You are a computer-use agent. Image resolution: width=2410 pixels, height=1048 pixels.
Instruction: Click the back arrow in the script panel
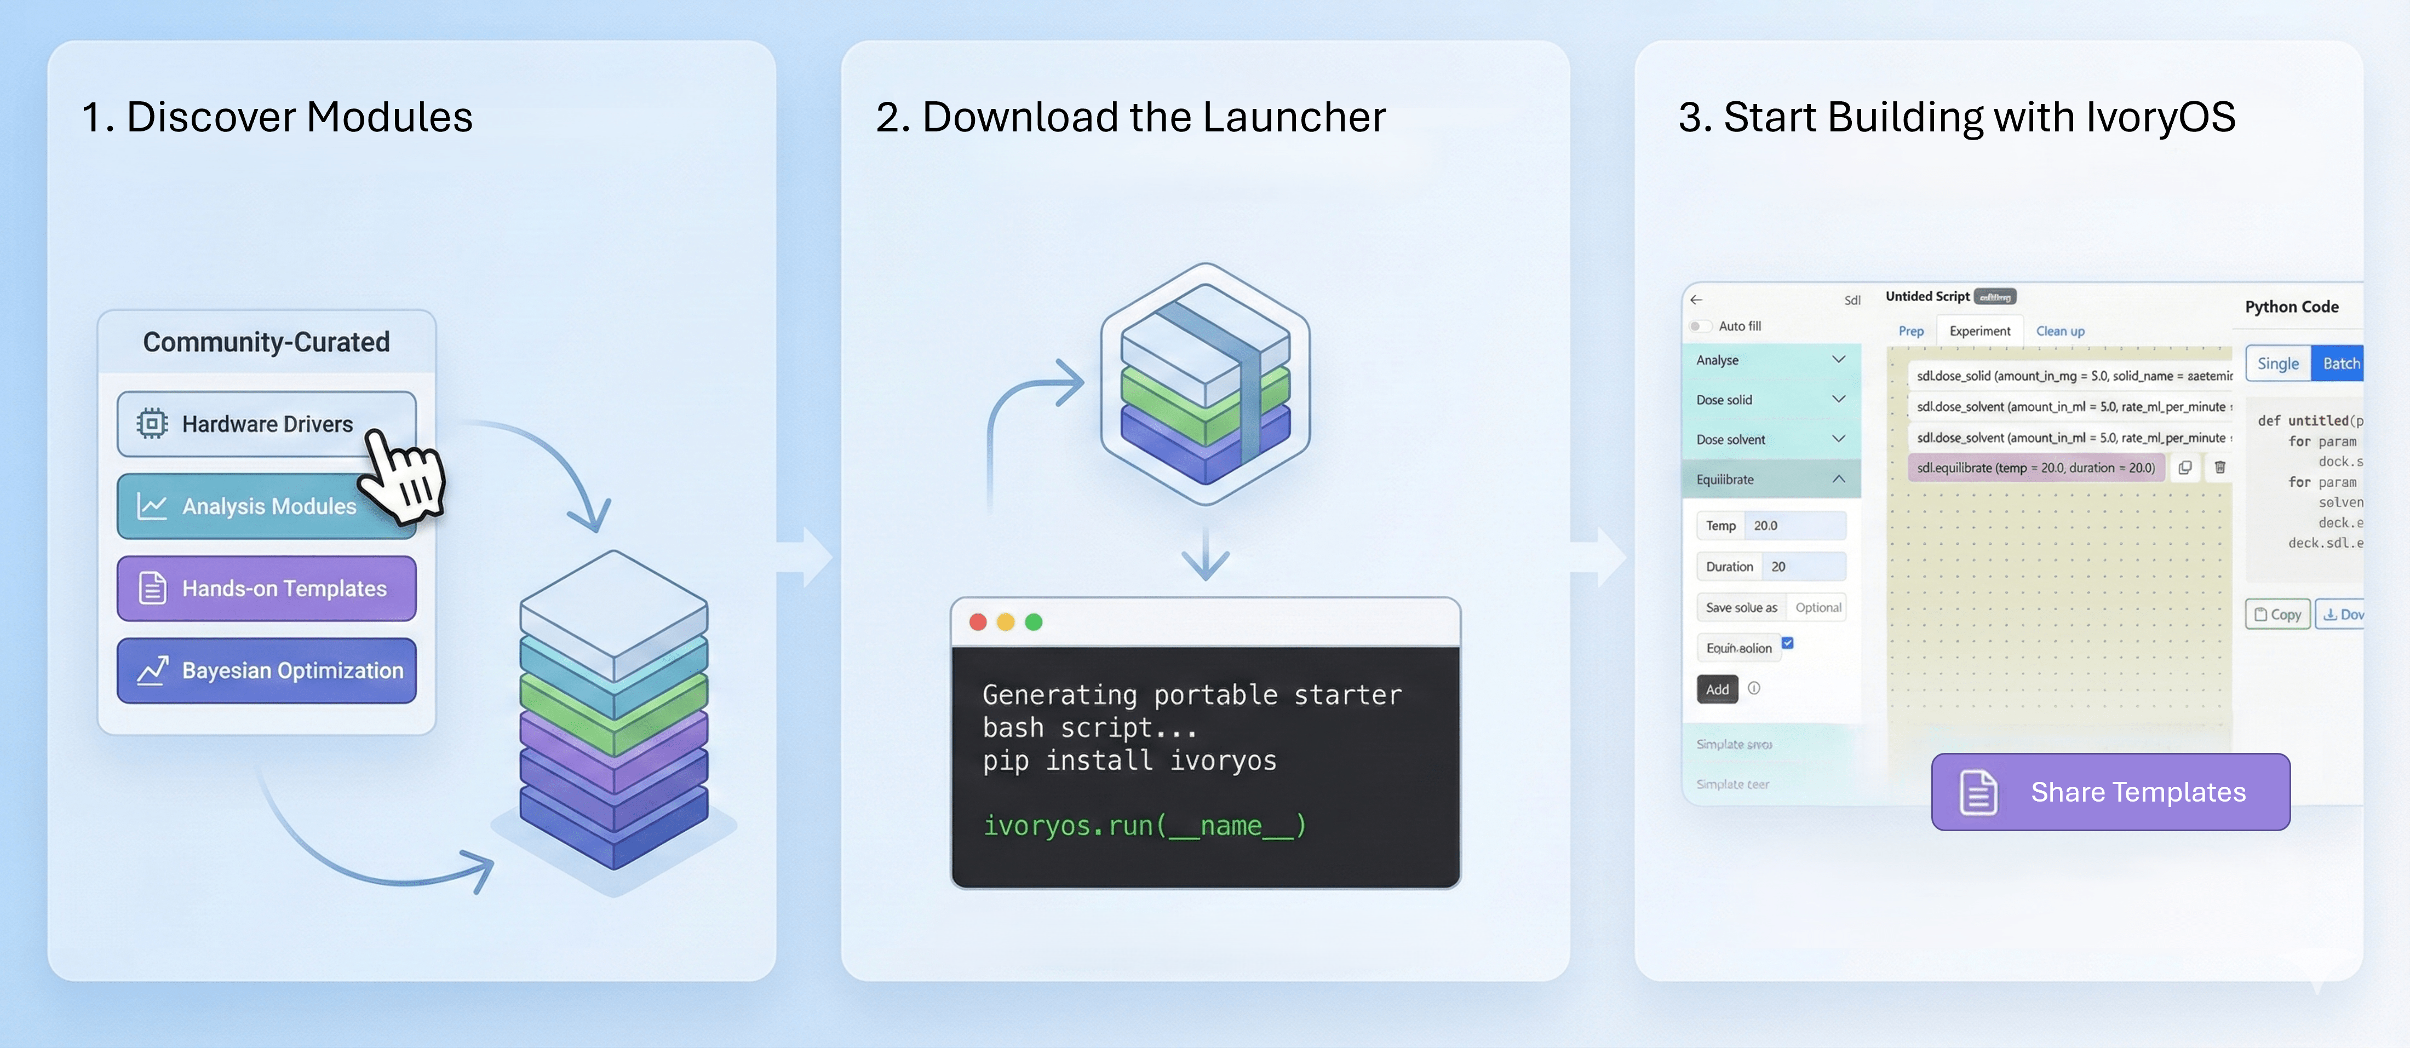(1696, 300)
